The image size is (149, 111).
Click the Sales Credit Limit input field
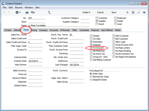coord(35,39)
